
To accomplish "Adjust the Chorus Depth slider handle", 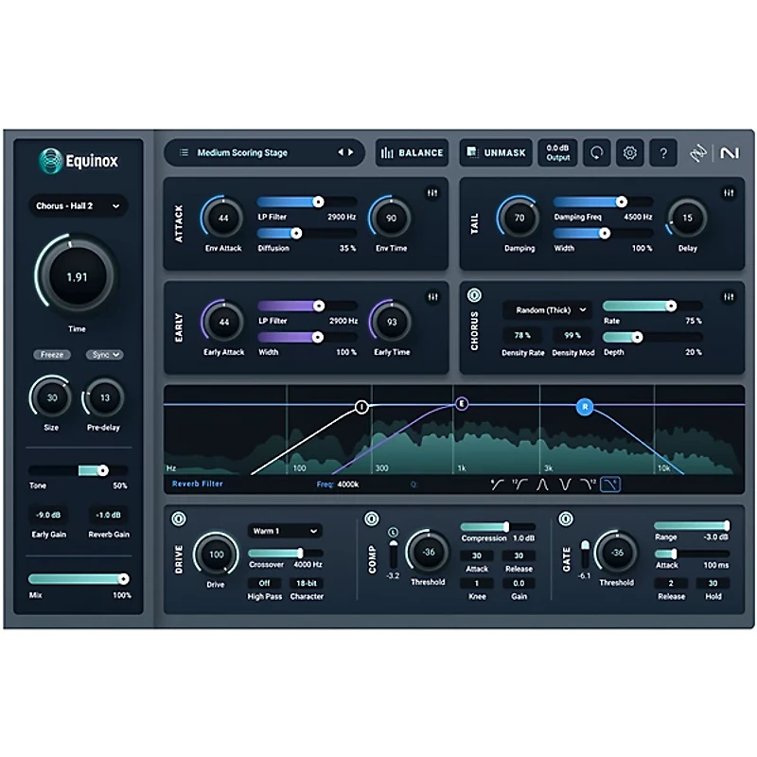I will (x=637, y=337).
